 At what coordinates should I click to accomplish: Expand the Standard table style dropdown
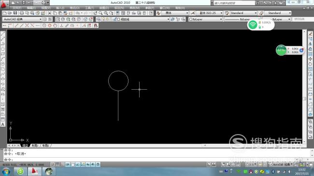(x=256, y=13)
